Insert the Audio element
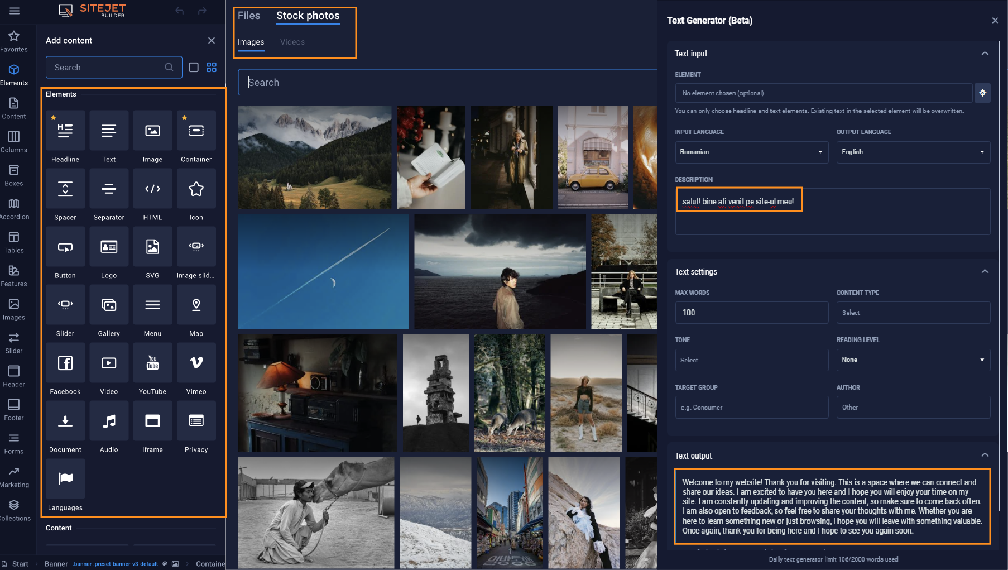 109,421
